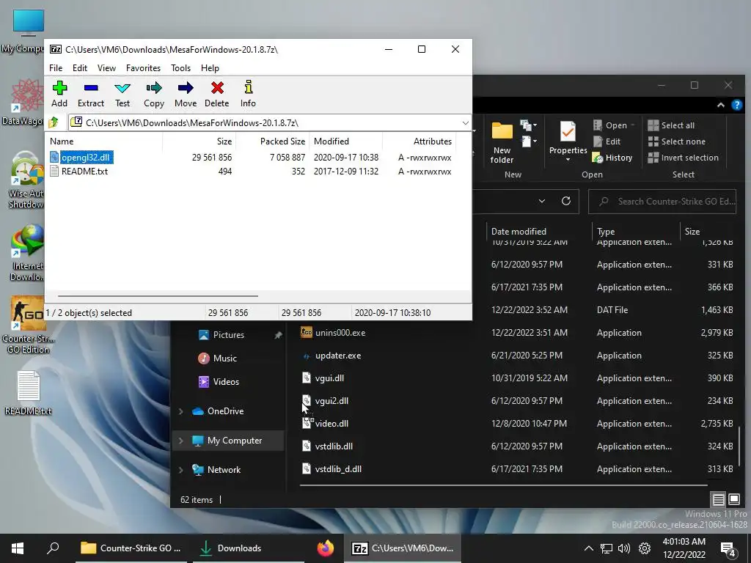Run Test on the archive in 7-Zip

[122, 94]
